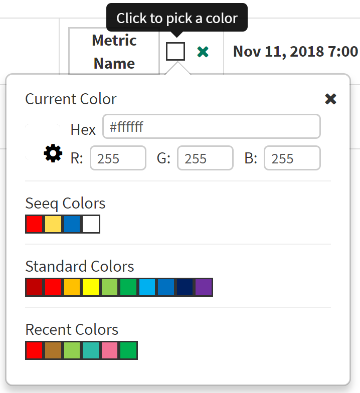Click the G value input field
The width and height of the screenshot is (360, 393).
205,158
